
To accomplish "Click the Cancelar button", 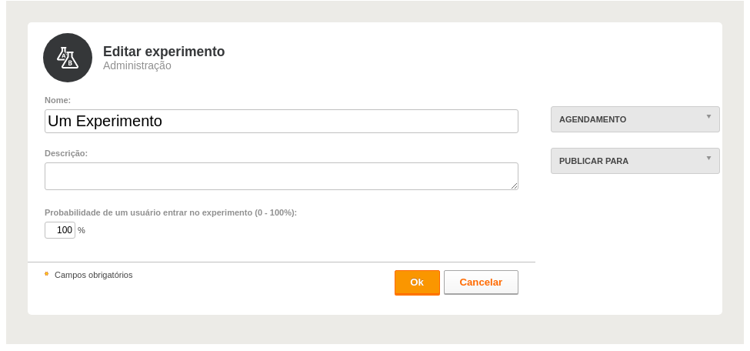I will 481,282.
